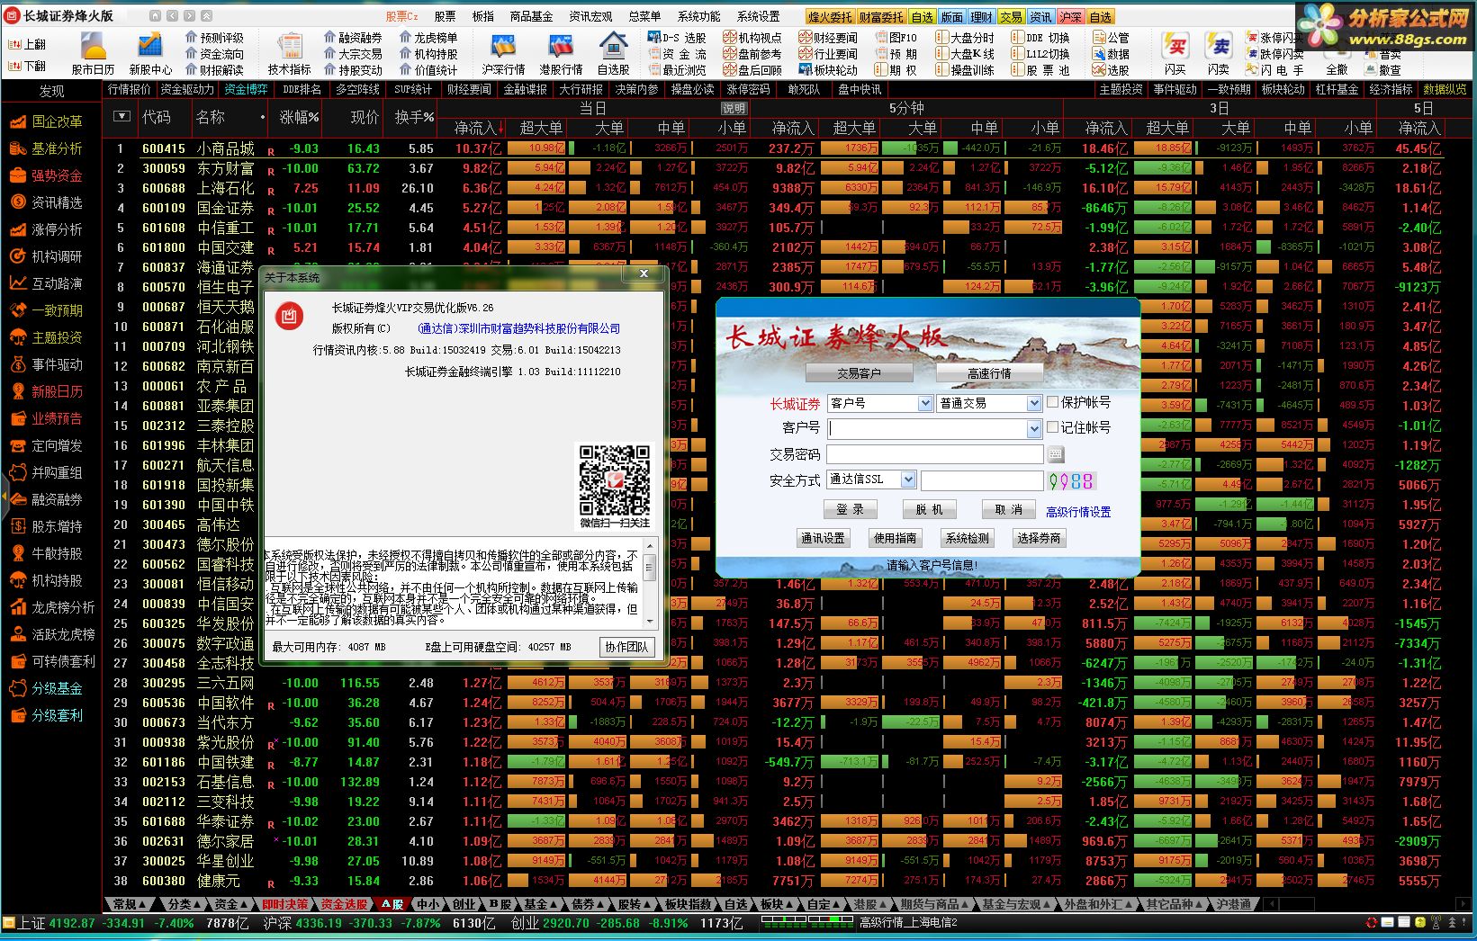Open the 自选股 watchlist house icon

point(614,53)
